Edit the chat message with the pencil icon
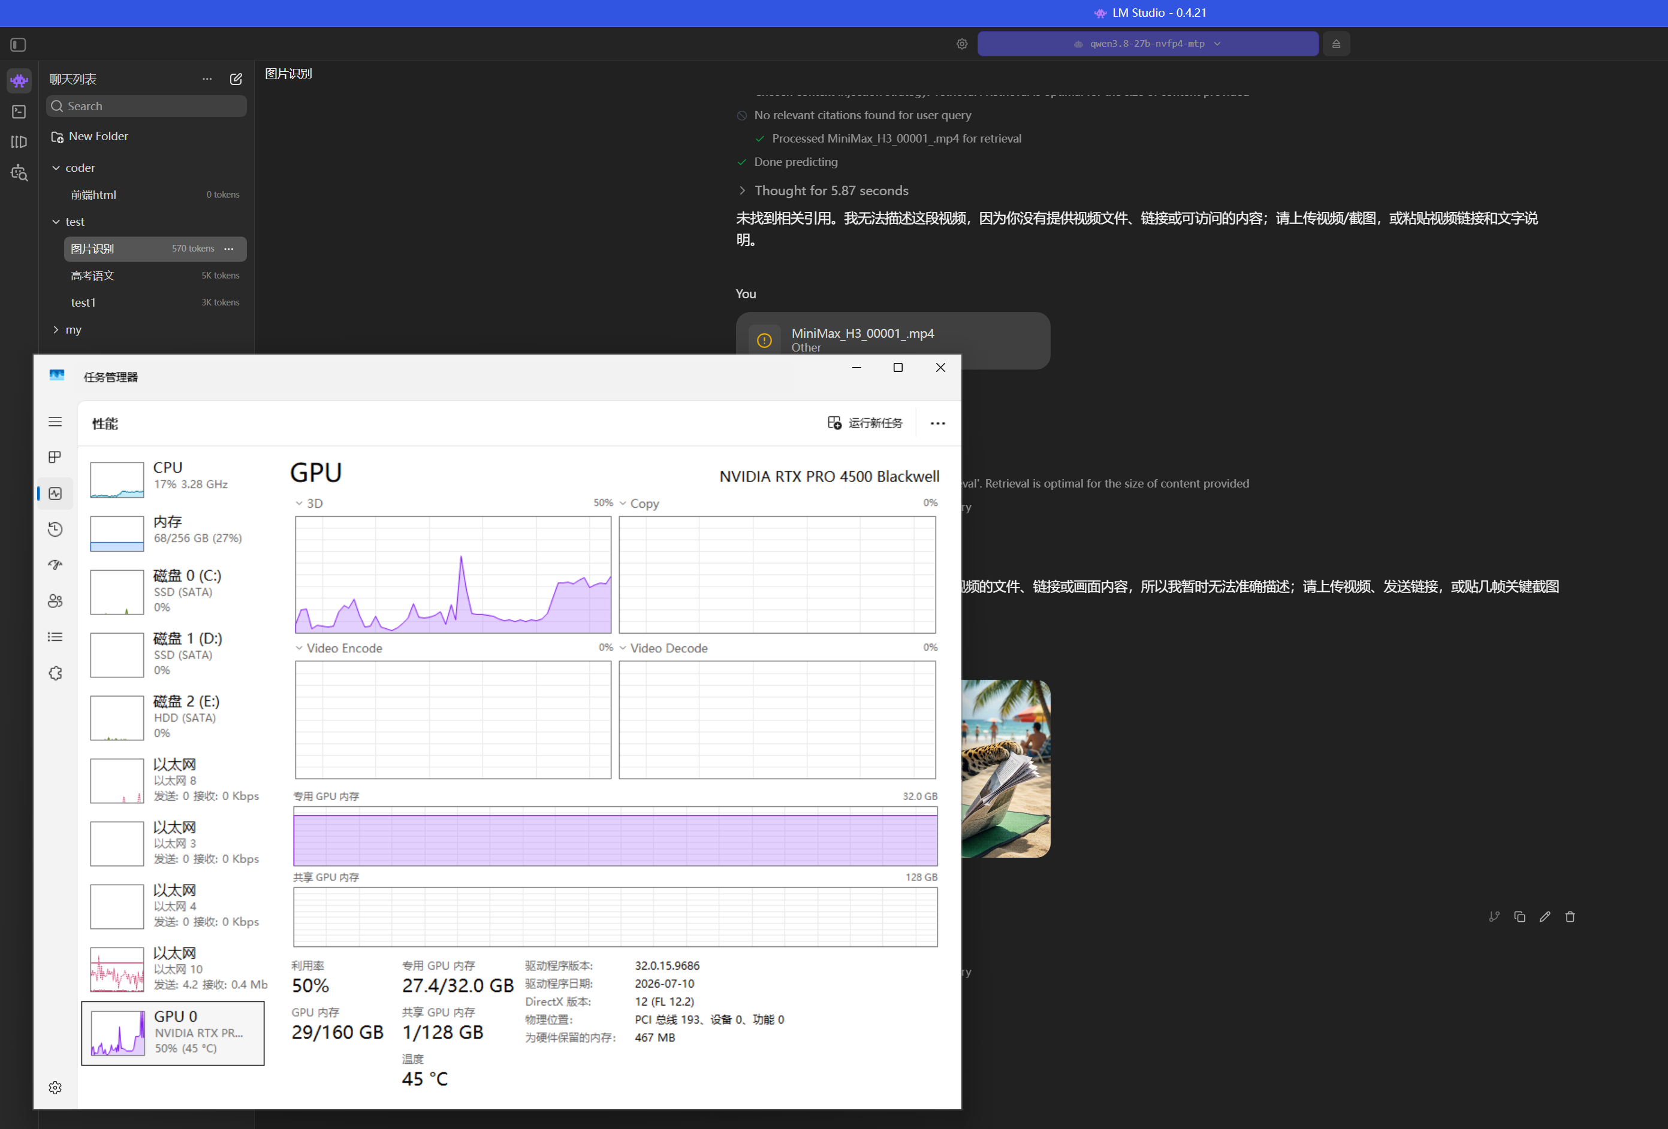This screenshot has height=1129, width=1668. point(1545,916)
